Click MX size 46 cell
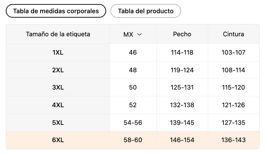The image size is (266, 154). coord(133,53)
